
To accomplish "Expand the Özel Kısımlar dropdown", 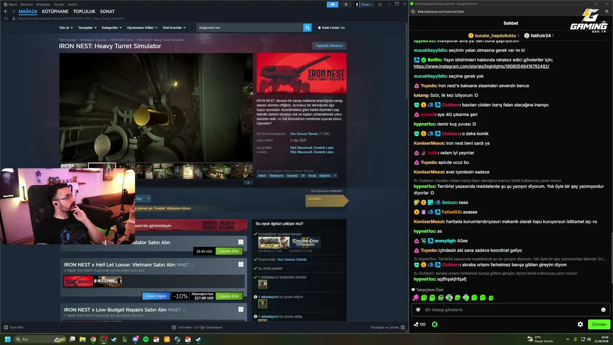I will pos(174,28).
